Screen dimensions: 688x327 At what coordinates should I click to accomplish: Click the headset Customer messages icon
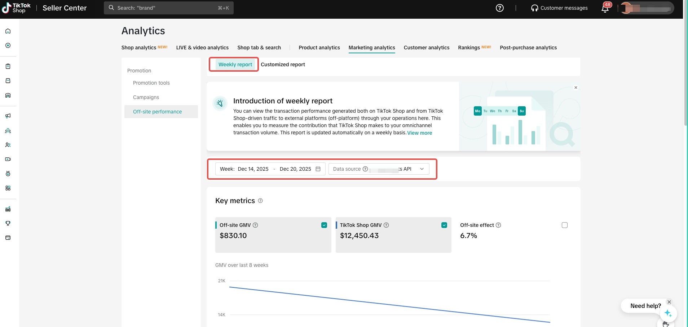point(535,8)
